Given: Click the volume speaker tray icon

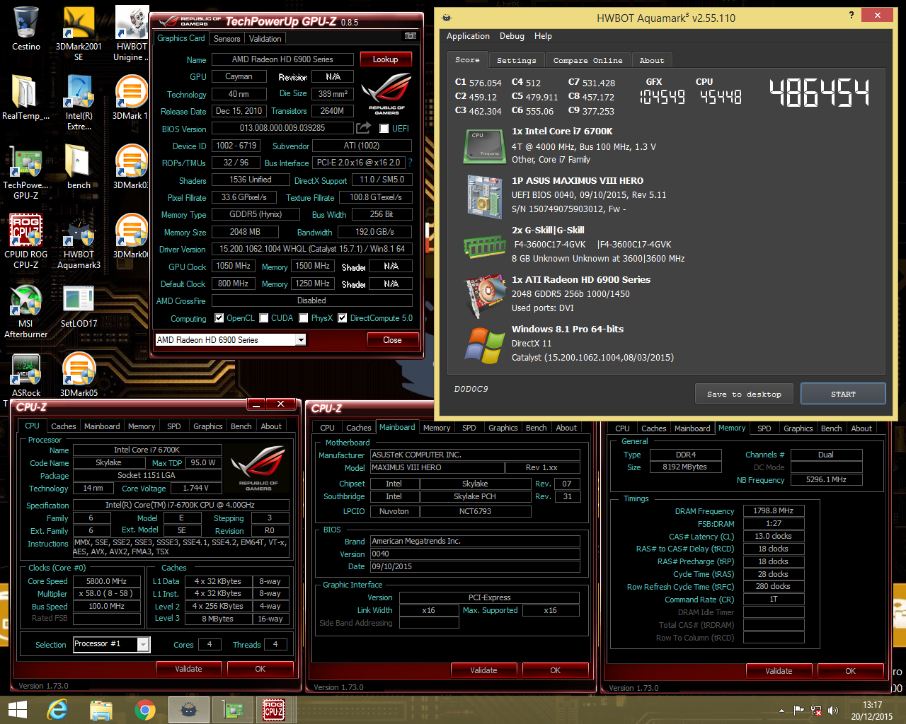Looking at the screenshot, I should [x=833, y=711].
